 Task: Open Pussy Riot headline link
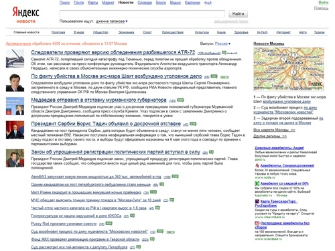tap(64, 224)
